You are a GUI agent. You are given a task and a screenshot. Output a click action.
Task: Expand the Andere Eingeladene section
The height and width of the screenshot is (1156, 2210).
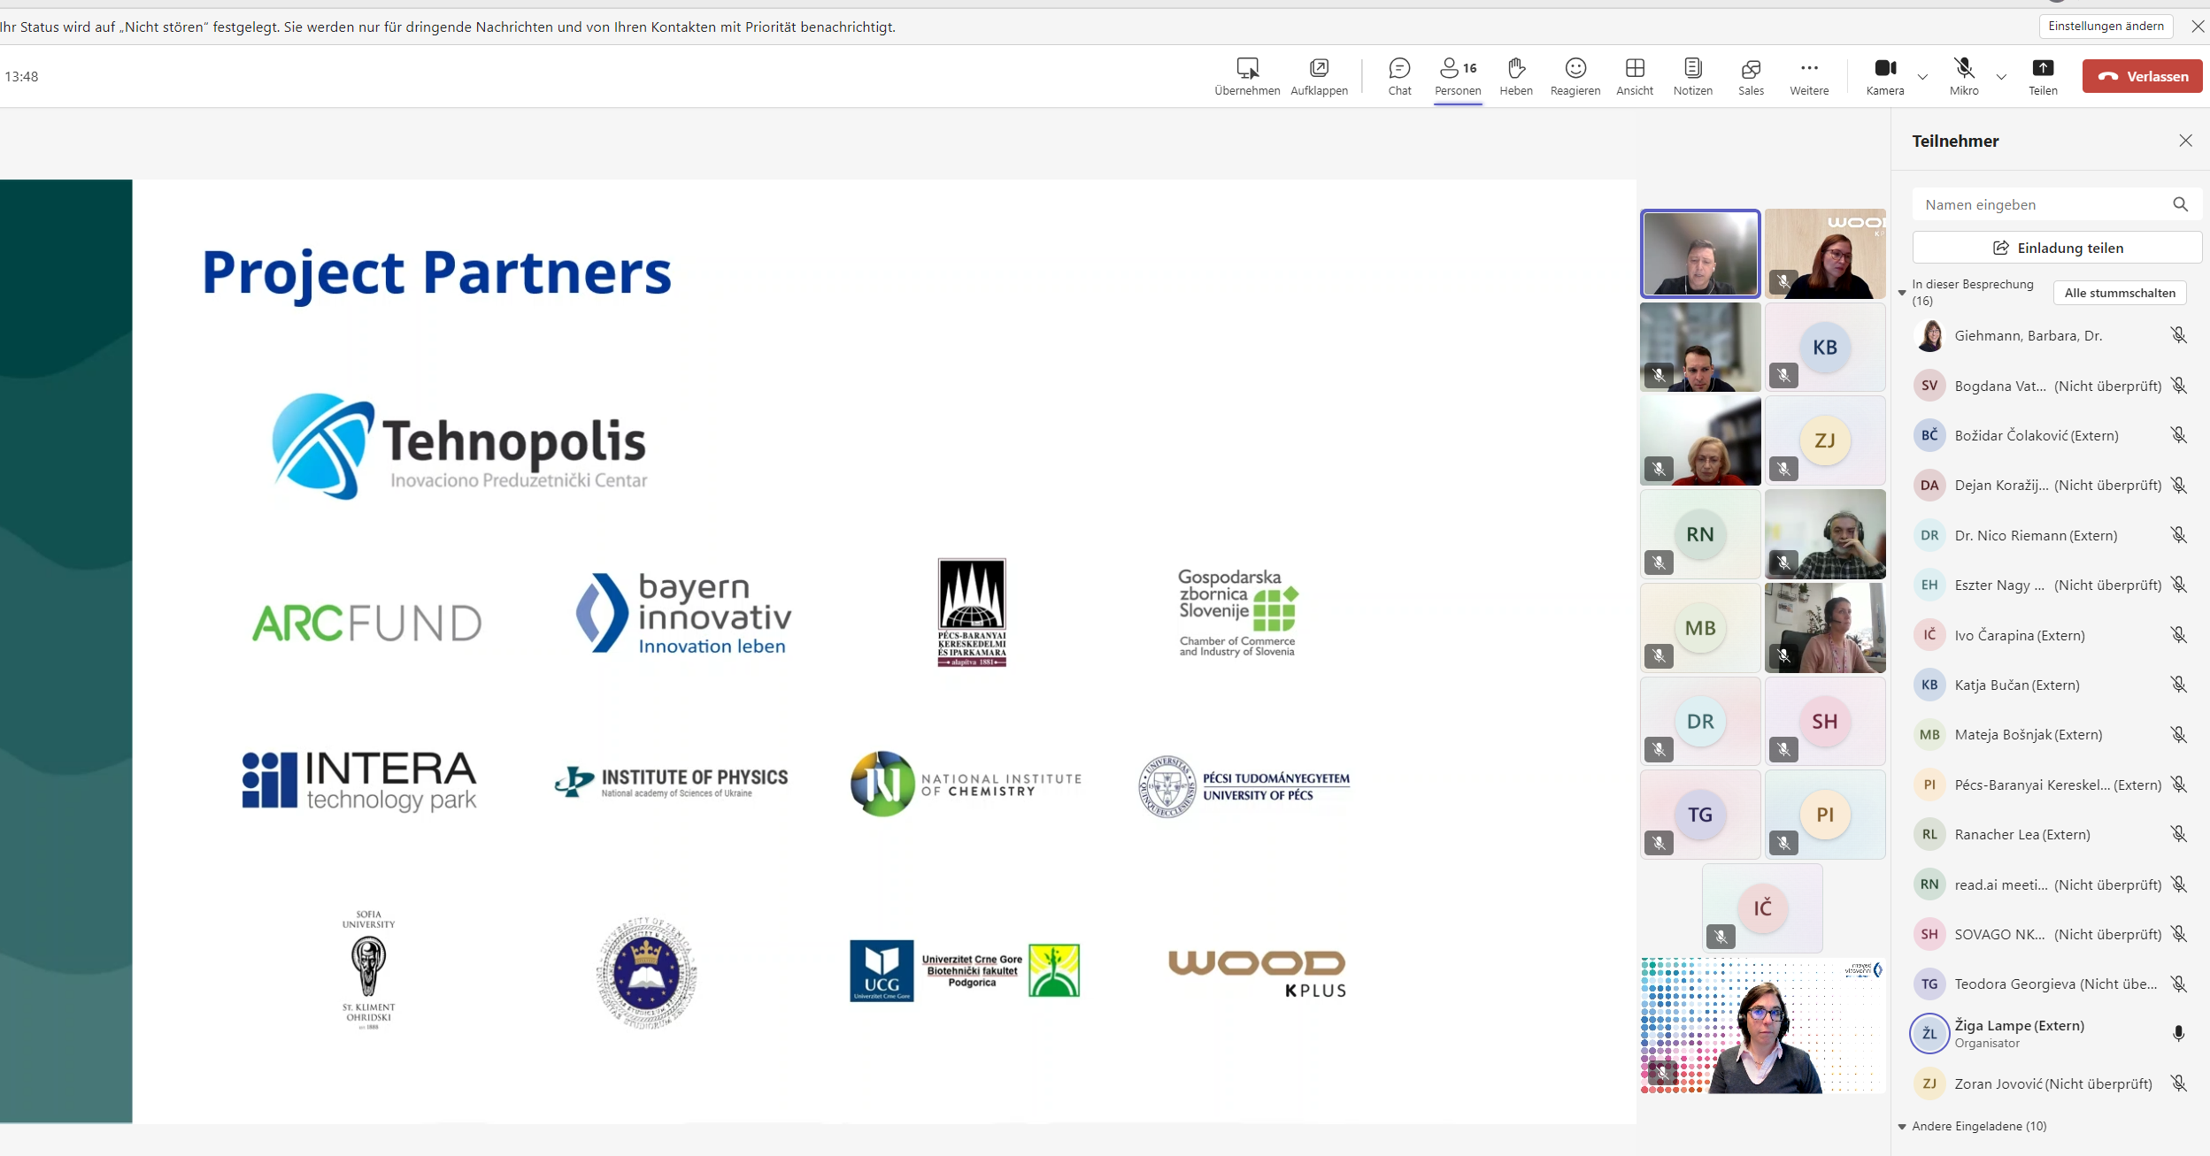(1902, 1127)
